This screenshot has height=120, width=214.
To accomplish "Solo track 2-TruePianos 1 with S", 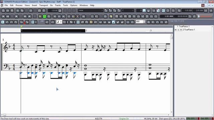I will 178,30.
